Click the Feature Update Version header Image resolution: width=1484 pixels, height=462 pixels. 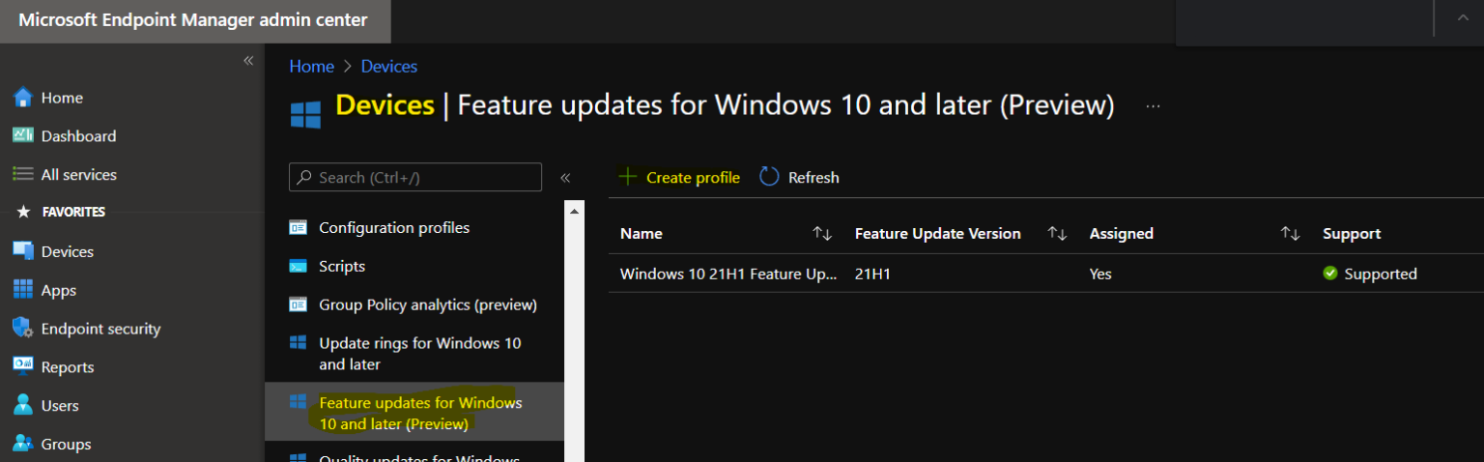point(938,234)
